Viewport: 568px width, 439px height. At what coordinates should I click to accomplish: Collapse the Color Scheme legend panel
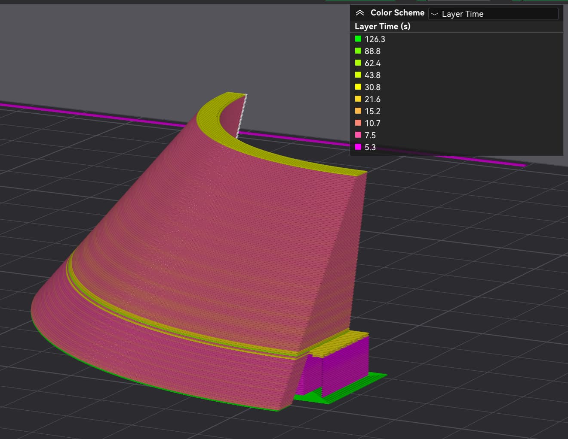coord(360,13)
